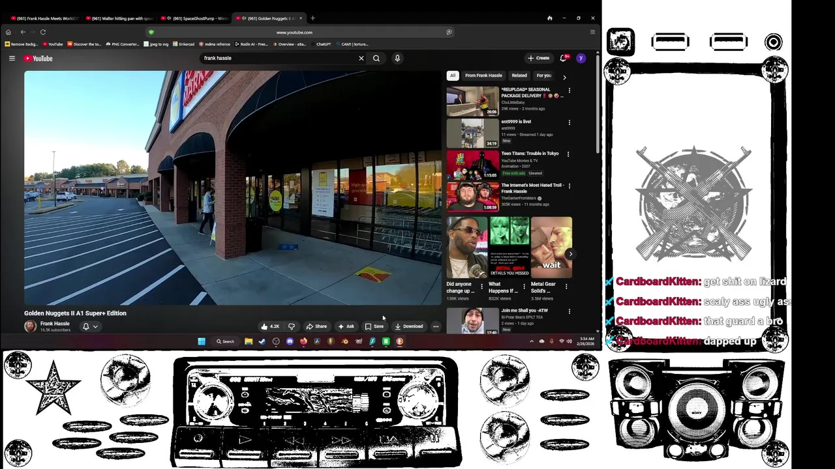Open the 'Remove Backg...' bookmark
This screenshot has height=469, width=835.
(21, 44)
